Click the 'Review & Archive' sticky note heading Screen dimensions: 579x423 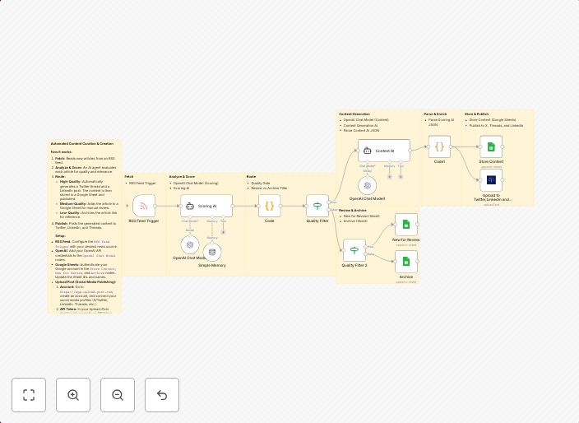point(353,210)
